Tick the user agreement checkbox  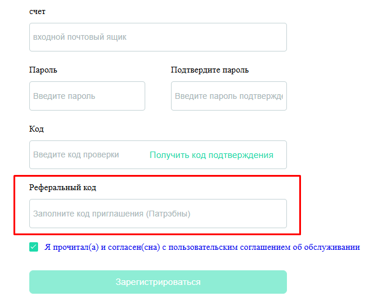click(34, 247)
